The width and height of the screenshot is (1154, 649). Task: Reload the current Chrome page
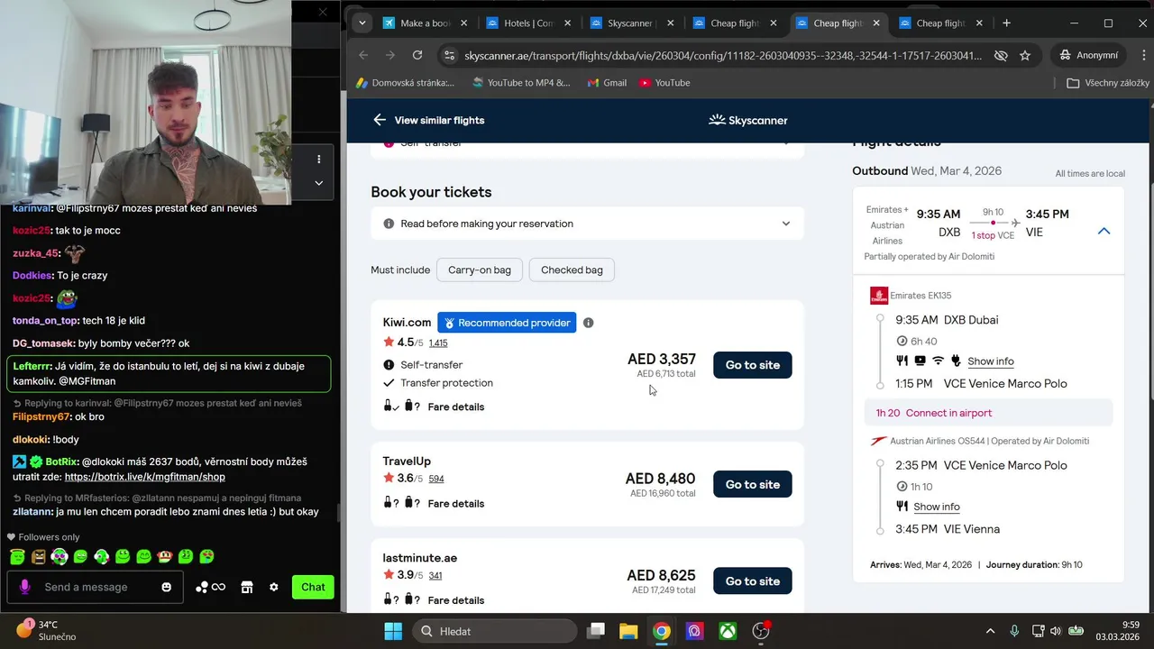point(417,55)
